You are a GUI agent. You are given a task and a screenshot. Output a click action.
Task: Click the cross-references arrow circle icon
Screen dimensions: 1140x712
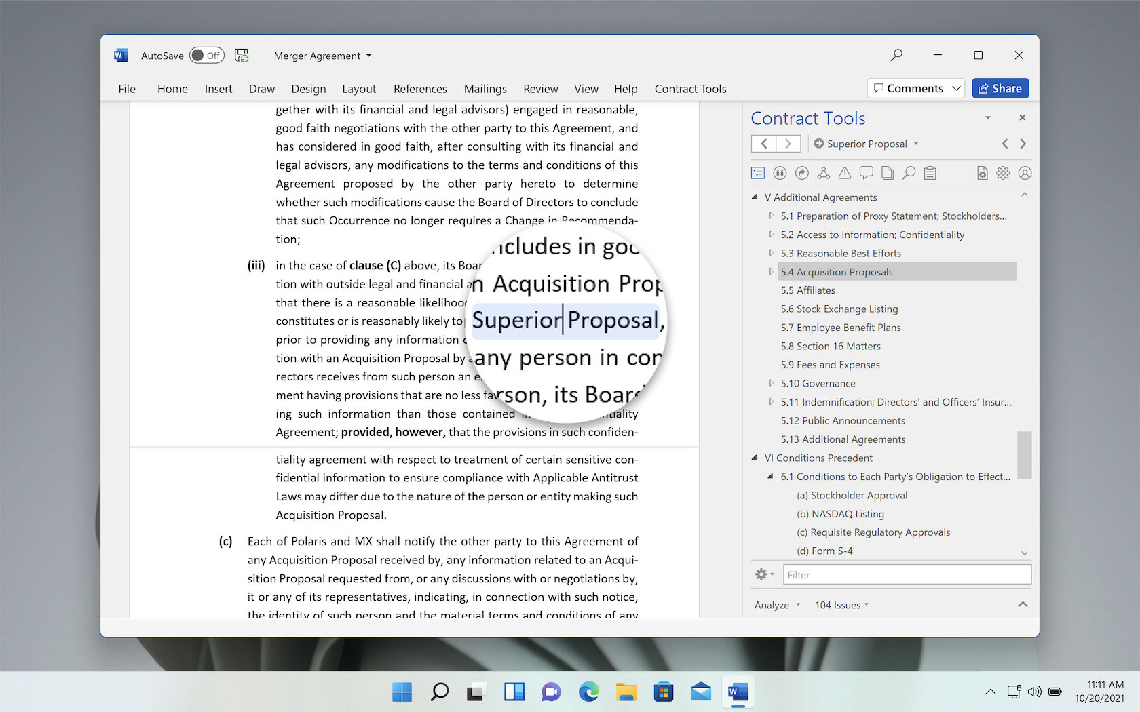tap(801, 173)
